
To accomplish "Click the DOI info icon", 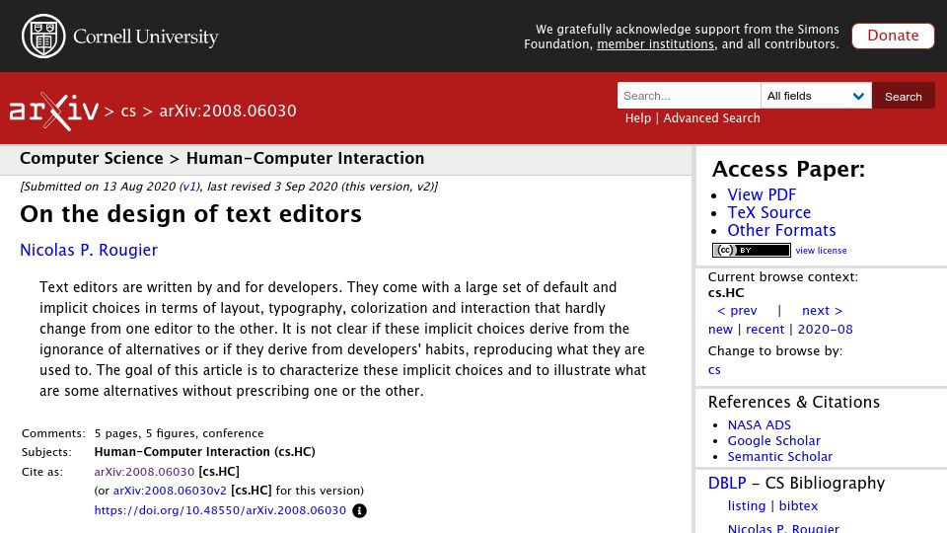I will (359, 510).
